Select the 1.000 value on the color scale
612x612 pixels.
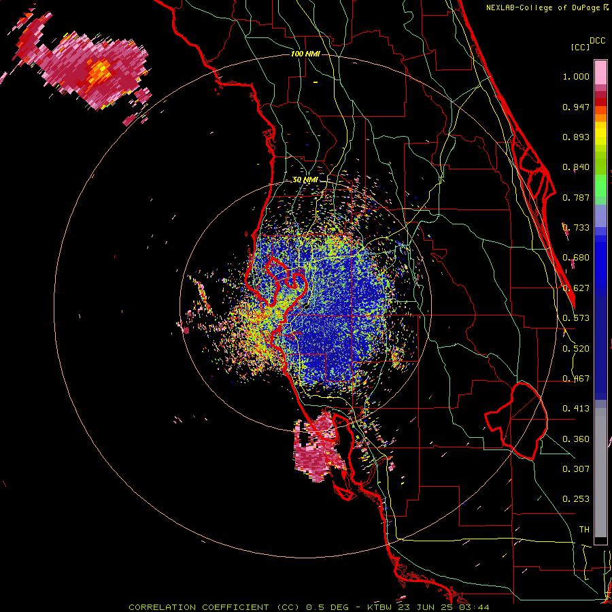(576, 76)
